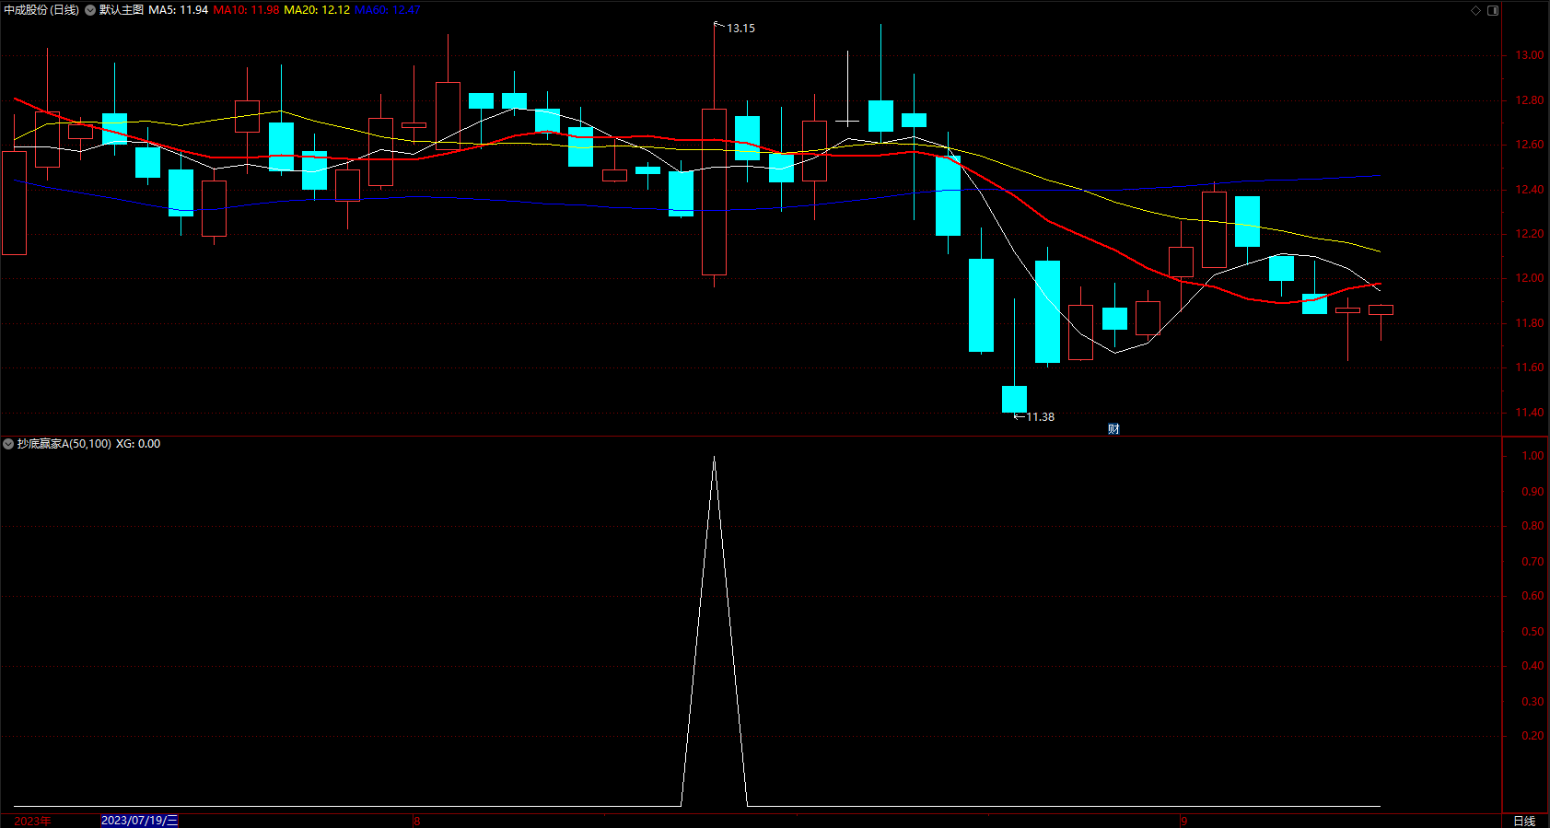The width and height of the screenshot is (1550, 828).
Task: Click the 1.00 indicator axis label
Action: coord(1533,456)
